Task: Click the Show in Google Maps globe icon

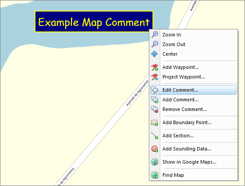Action: (x=155, y=162)
